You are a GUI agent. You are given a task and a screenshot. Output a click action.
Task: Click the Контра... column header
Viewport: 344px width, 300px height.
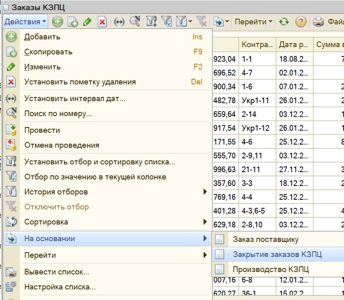point(257,45)
